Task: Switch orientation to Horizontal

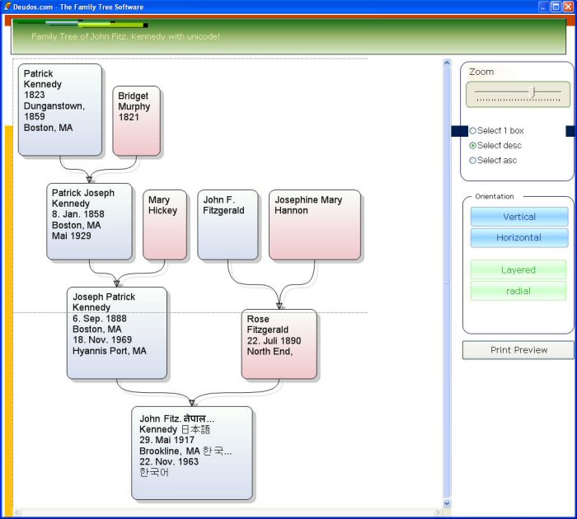Action: pyautogui.click(x=518, y=237)
